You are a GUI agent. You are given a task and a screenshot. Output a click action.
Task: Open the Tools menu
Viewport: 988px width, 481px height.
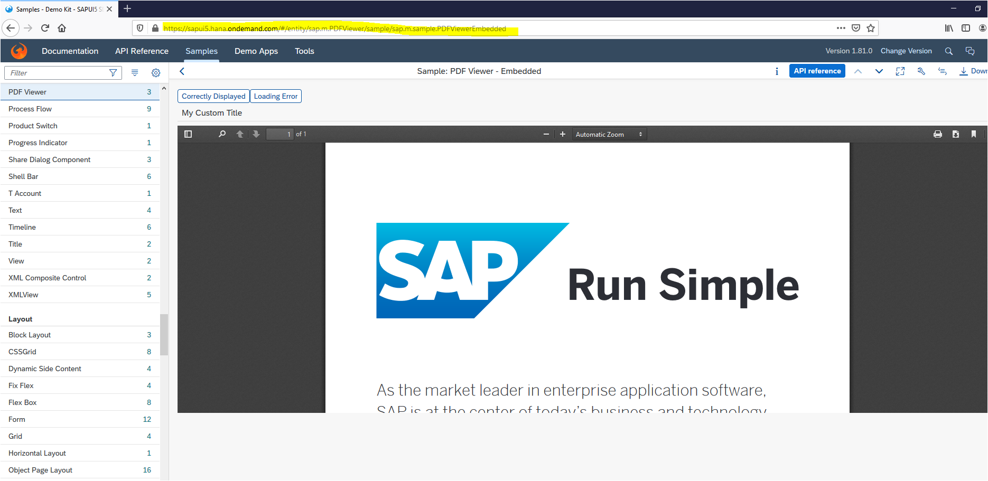pos(304,51)
